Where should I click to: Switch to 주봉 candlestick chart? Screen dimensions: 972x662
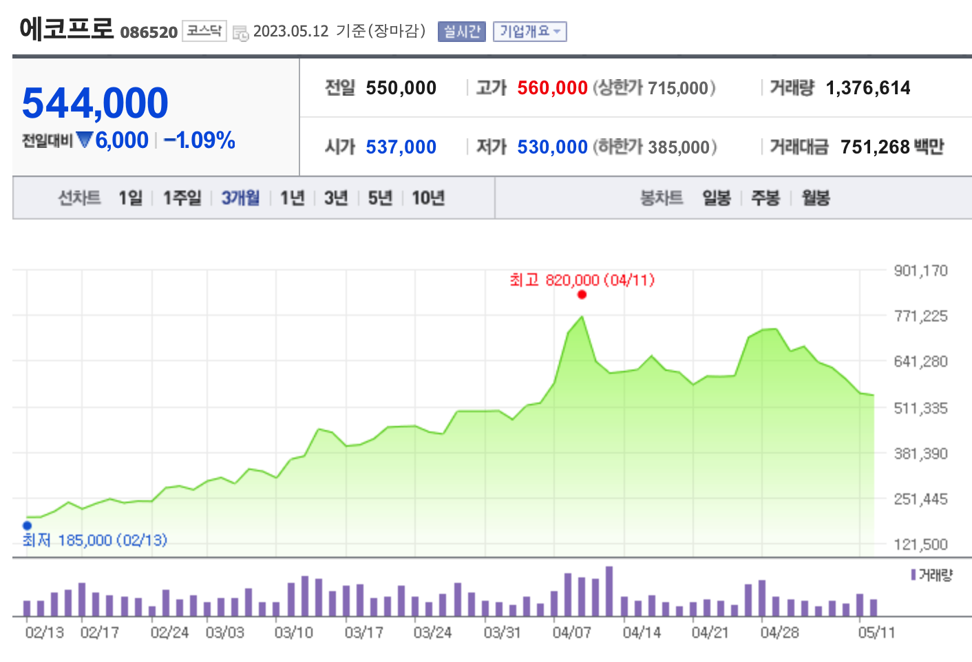[765, 198]
